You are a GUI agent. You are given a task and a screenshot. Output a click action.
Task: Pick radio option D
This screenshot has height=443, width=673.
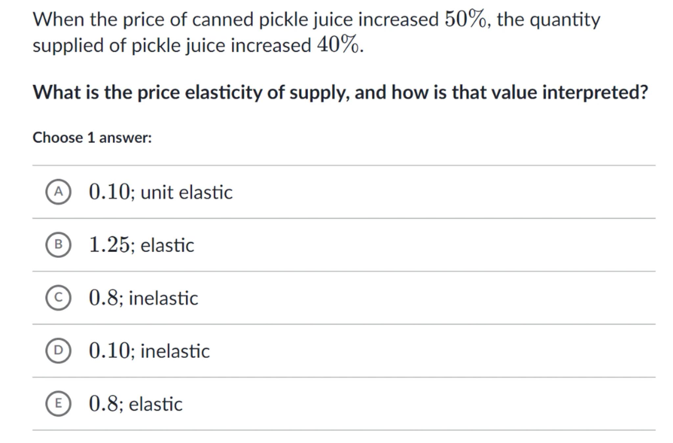point(58,351)
